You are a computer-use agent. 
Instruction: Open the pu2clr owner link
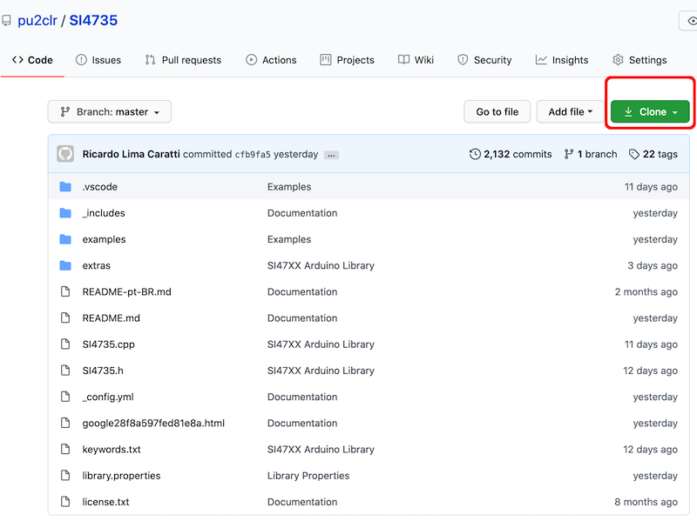(37, 20)
